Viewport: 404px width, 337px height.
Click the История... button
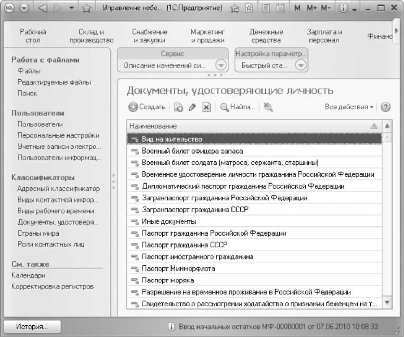(32, 327)
